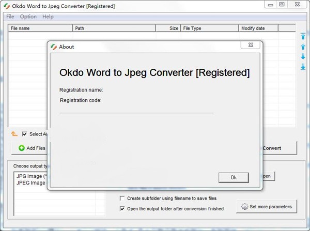310x231 pixels.
Task: Click Ok in the About dialog
Action: 234,178
